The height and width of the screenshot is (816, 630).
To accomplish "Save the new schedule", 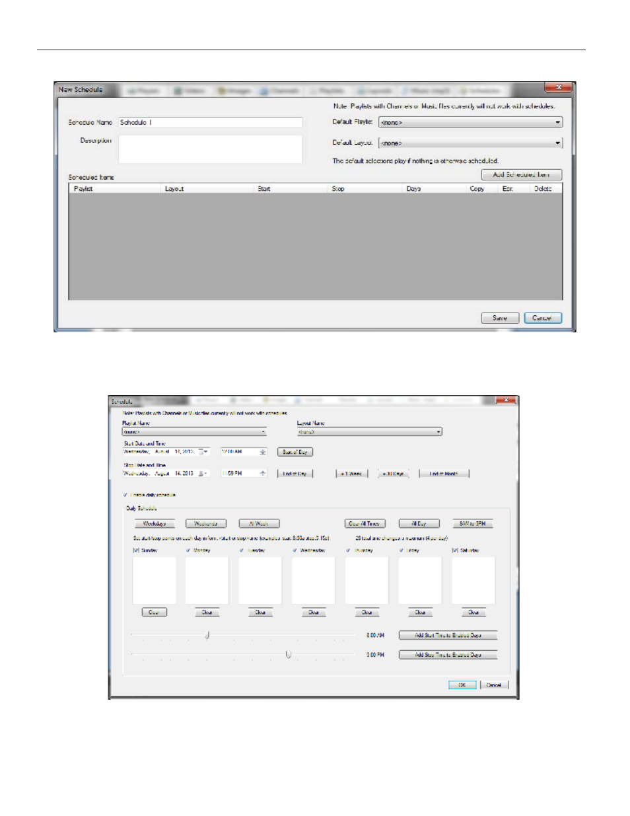I will (500, 318).
